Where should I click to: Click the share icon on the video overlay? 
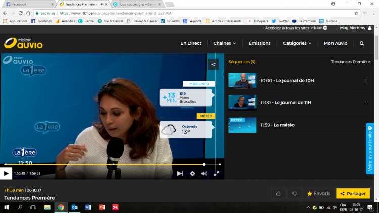[x=213, y=64]
